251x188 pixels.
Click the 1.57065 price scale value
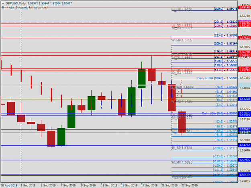pyautogui.click(x=245, y=47)
